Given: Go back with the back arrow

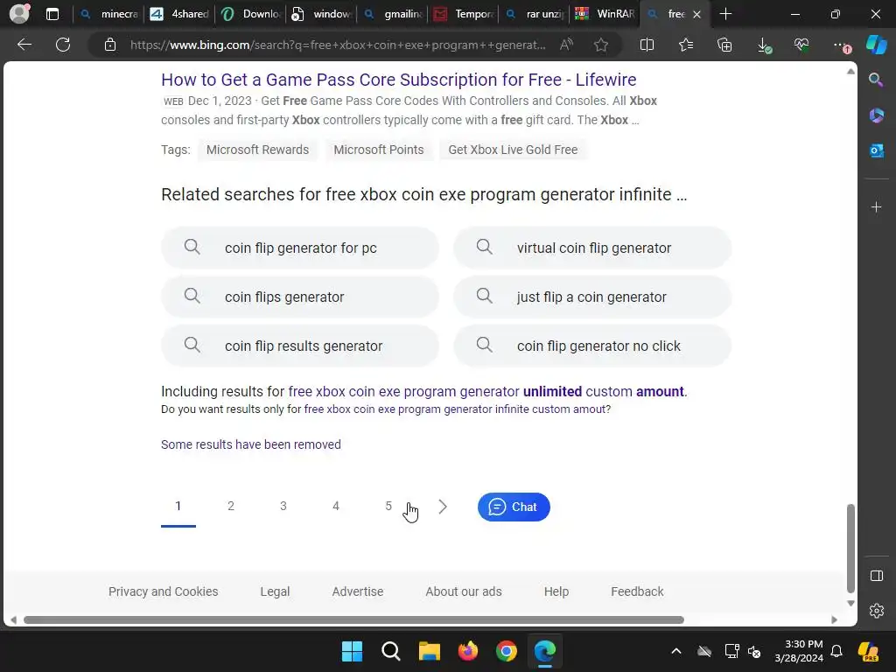Looking at the screenshot, I should coord(24,45).
